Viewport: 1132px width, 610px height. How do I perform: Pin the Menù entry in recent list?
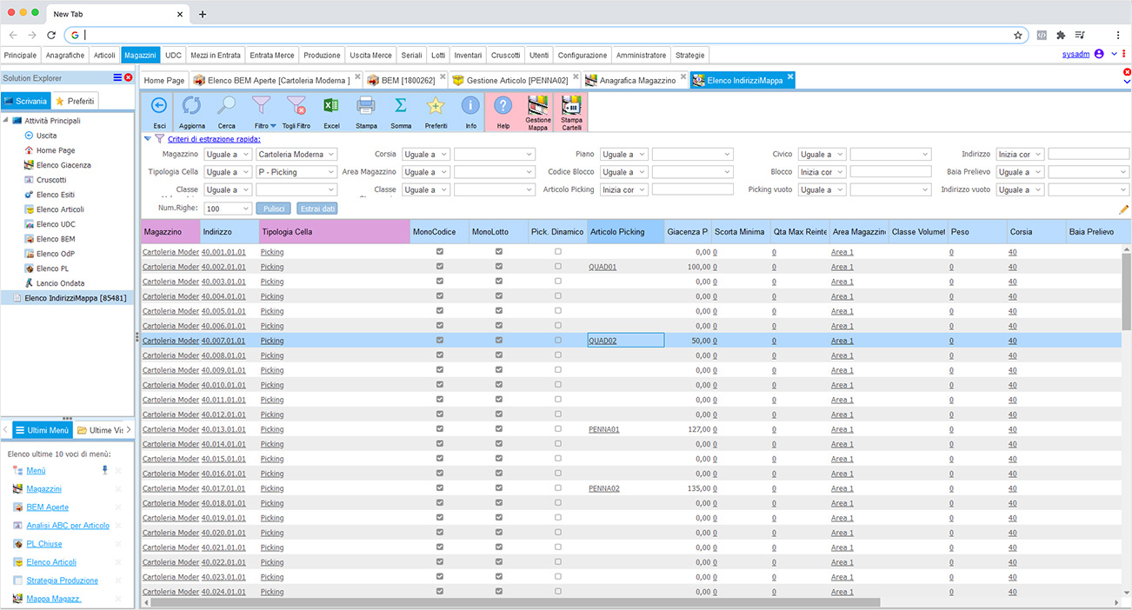[105, 470]
